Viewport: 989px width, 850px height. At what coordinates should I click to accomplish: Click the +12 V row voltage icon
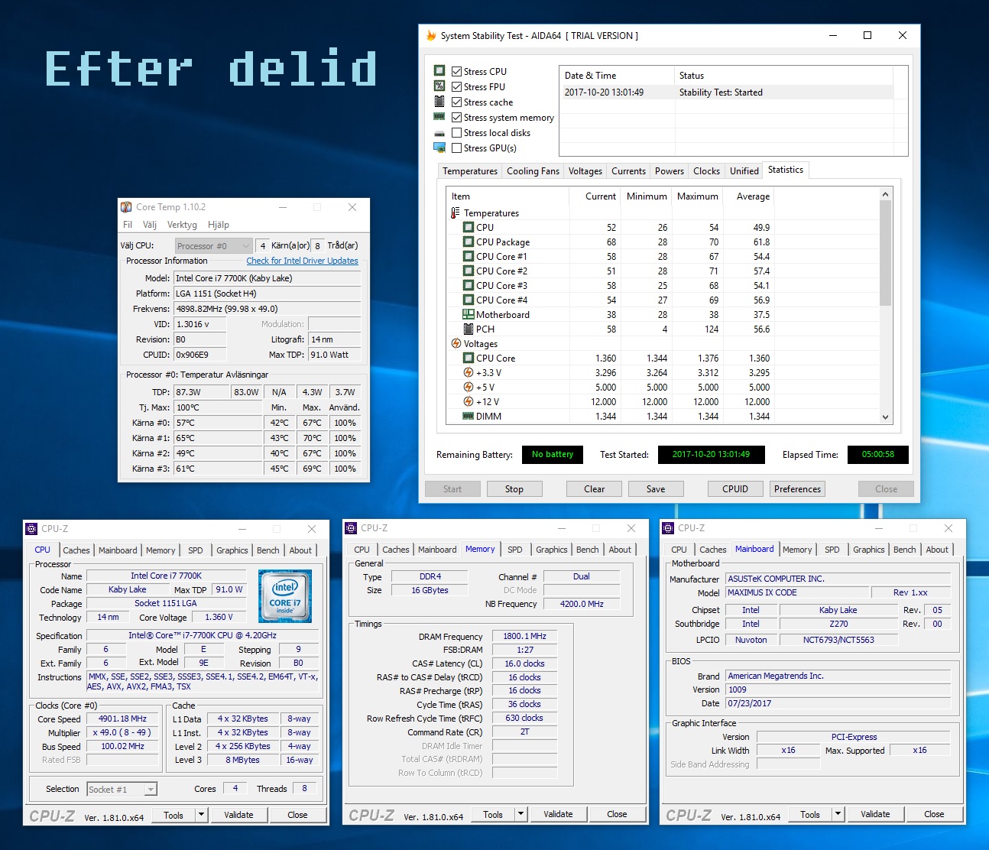pyautogui.click(x=469, y=401)
